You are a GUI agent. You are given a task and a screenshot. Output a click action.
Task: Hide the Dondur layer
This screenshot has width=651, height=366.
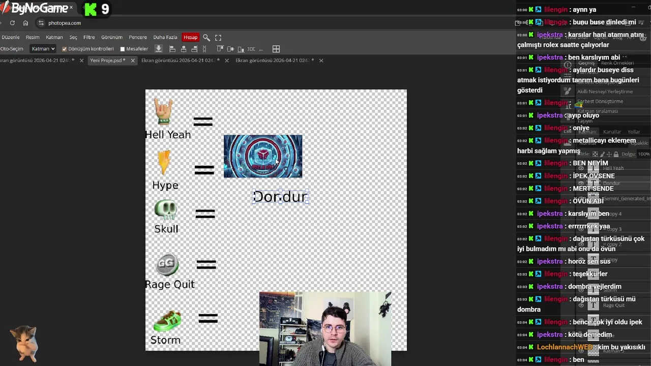(x=581, y=183)
